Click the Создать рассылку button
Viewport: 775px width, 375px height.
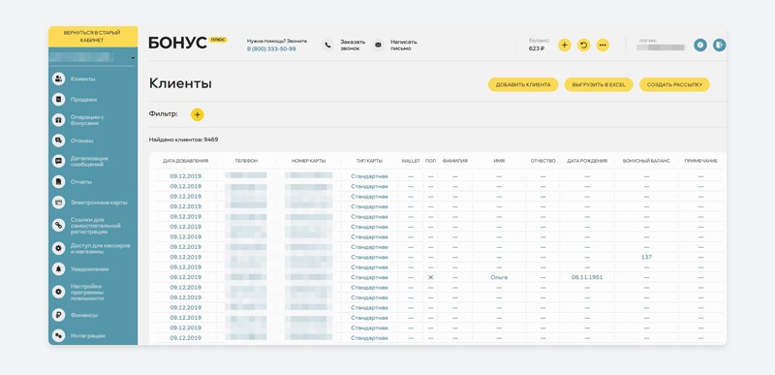[x=674, y=84]
